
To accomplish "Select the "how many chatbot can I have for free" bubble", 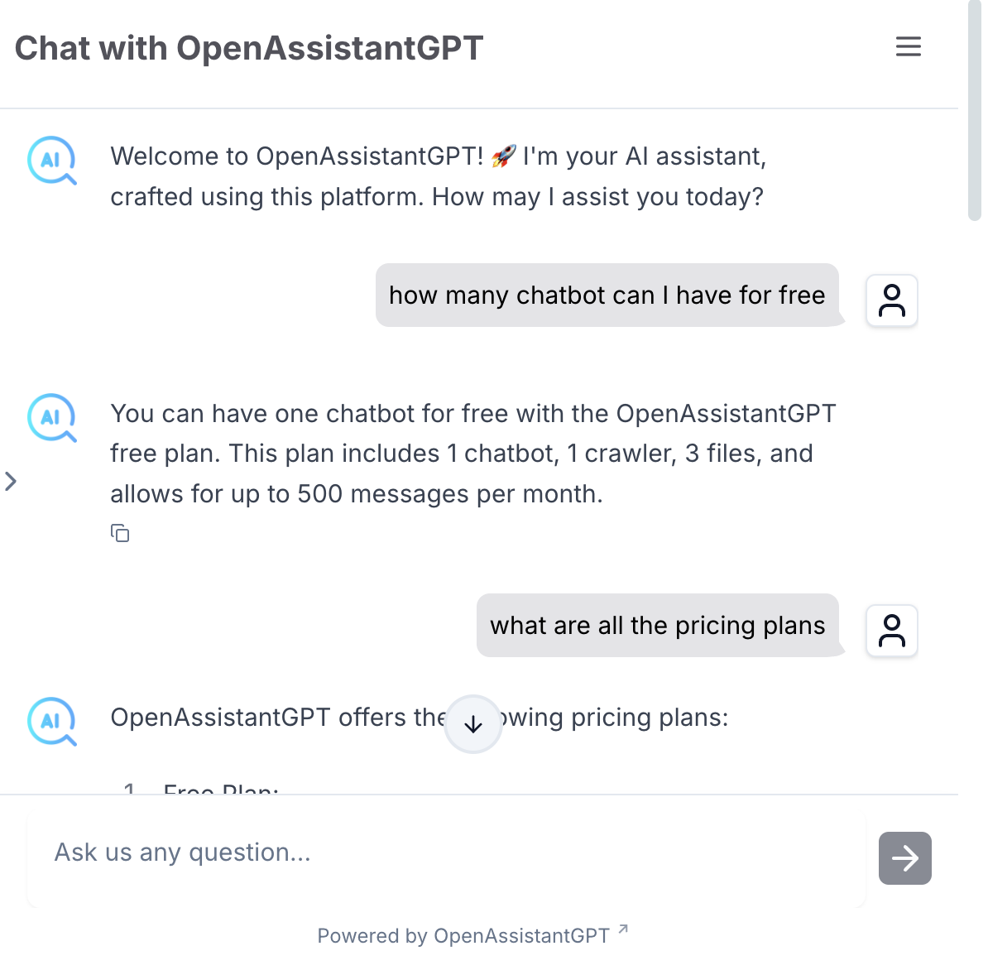I will (607, 295).
